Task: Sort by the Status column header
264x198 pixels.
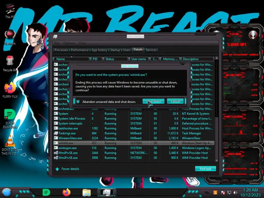Action: click(116, 59)
